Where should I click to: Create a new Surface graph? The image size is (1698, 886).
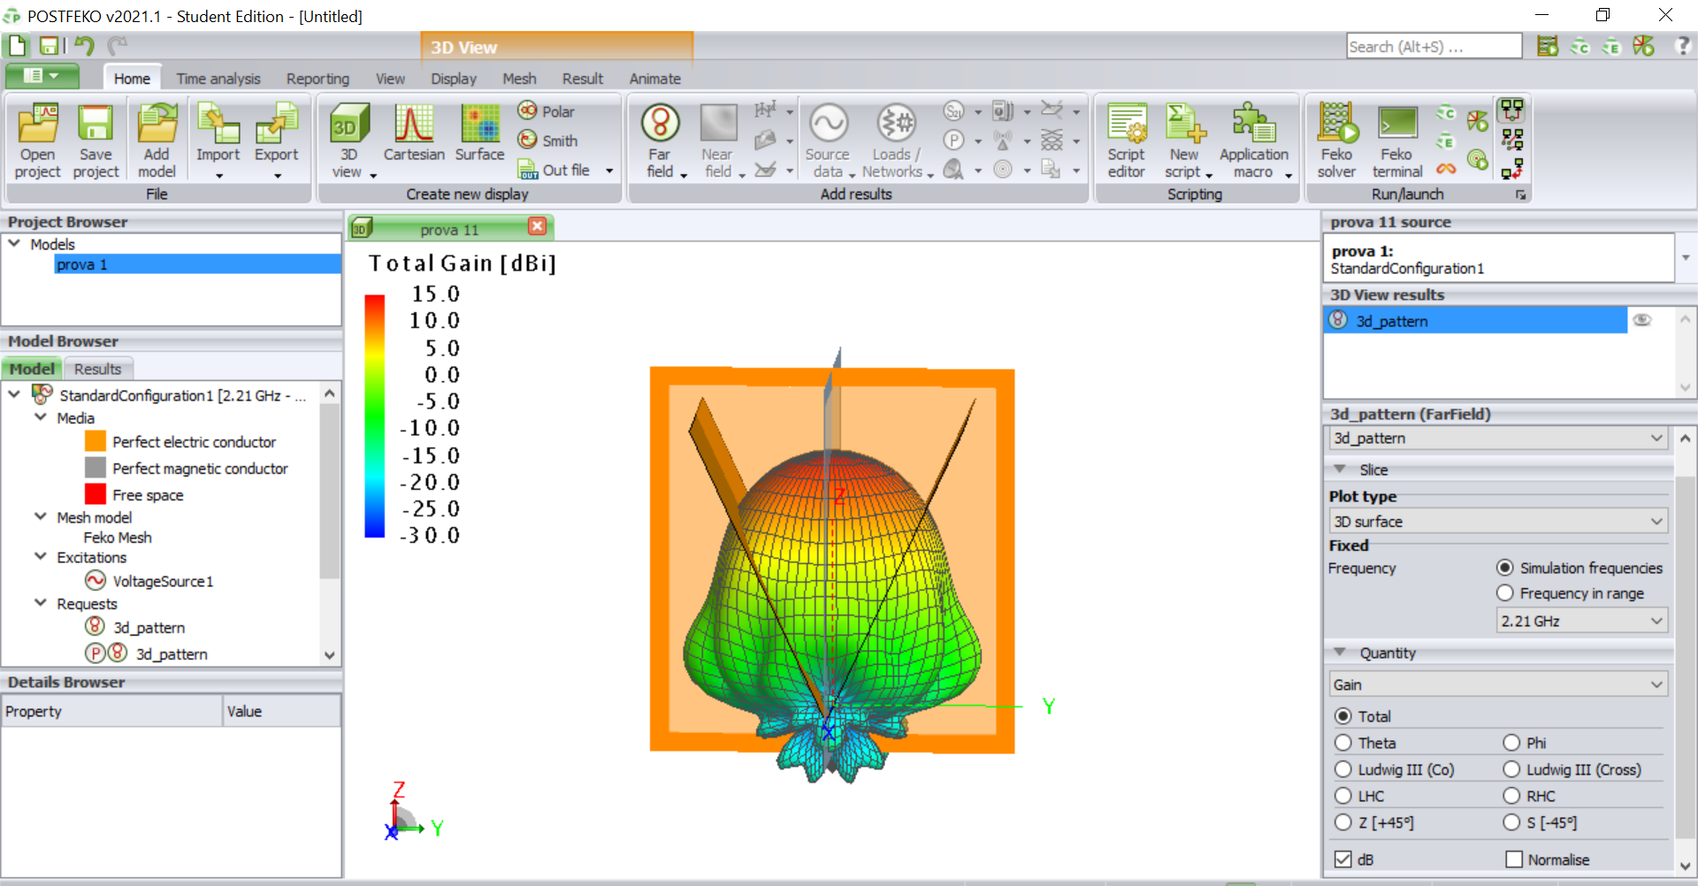479,134
